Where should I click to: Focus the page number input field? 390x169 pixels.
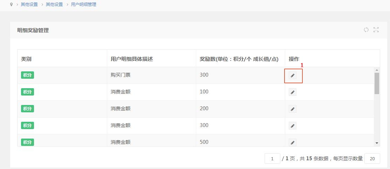(272, 159)
